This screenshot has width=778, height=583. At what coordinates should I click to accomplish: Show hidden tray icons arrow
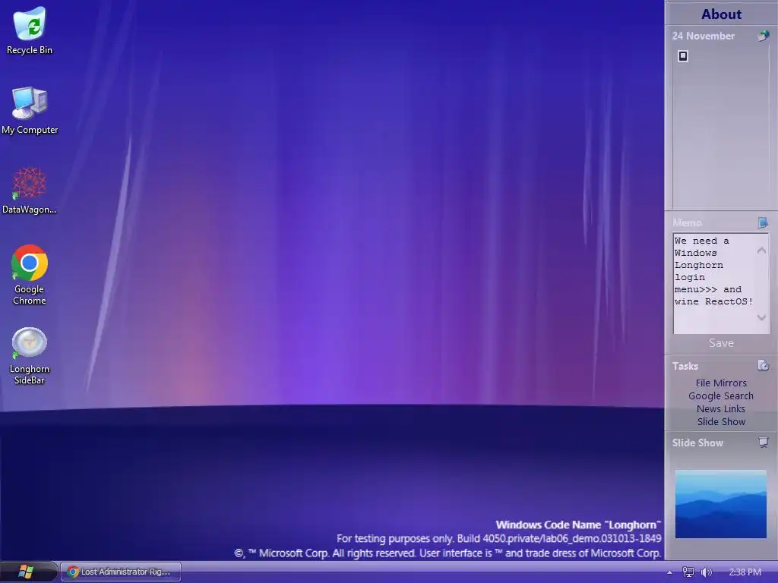[669, 572]
